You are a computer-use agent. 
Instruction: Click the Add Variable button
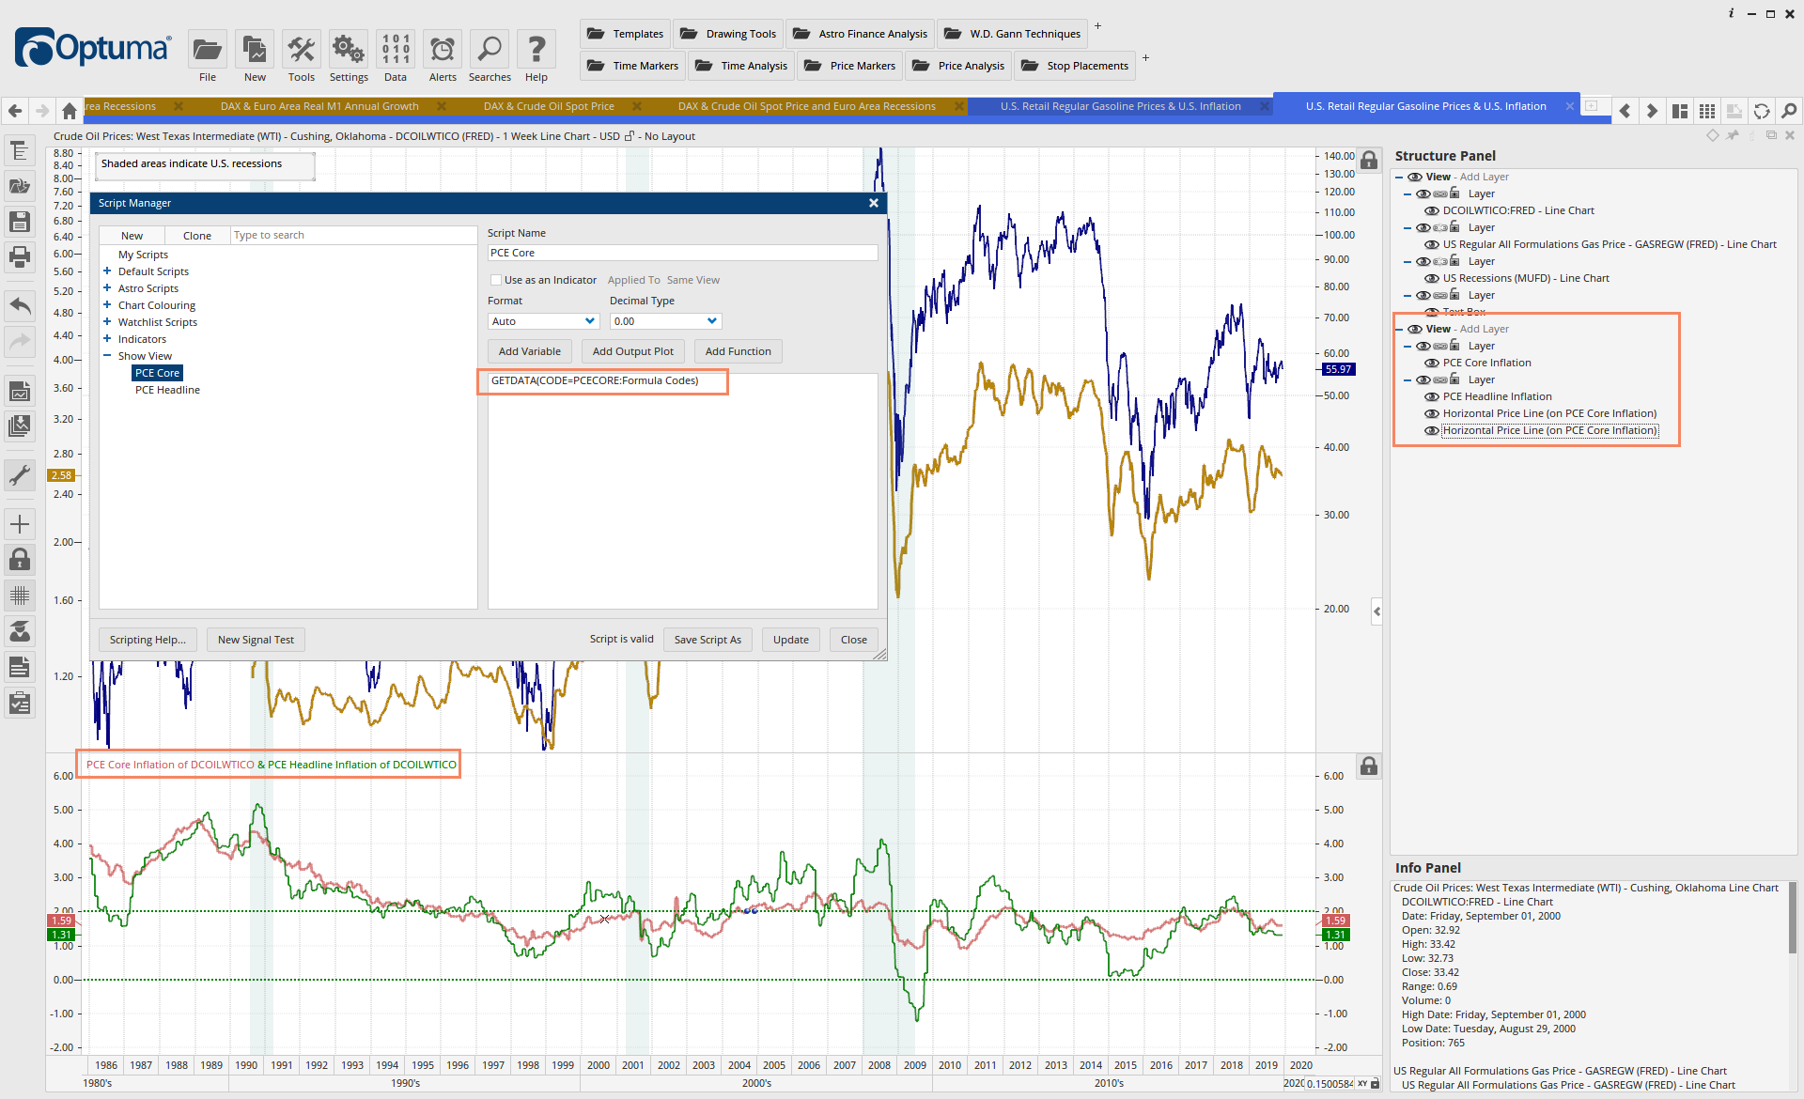[529, 351]
